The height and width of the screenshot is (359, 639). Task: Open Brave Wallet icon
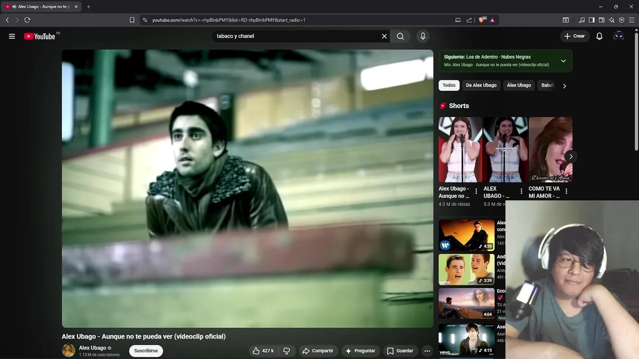602,20
